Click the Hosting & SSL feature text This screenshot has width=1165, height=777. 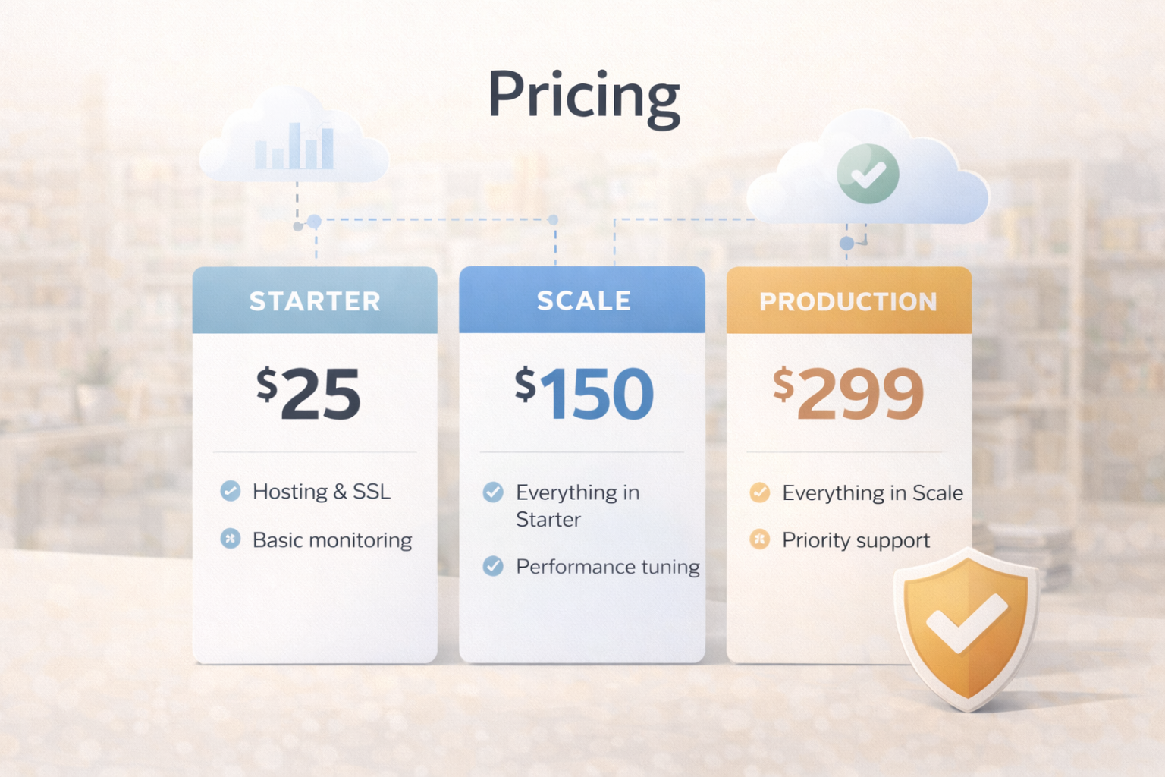tap(322, 492)
